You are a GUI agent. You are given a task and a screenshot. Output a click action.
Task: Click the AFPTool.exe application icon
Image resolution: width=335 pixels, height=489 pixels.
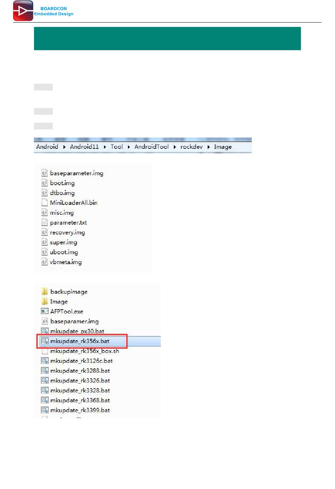(45, 311)
